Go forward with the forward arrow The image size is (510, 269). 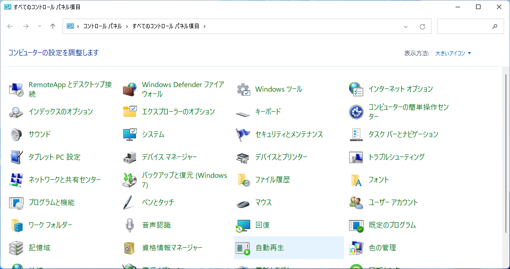point(26,26)
